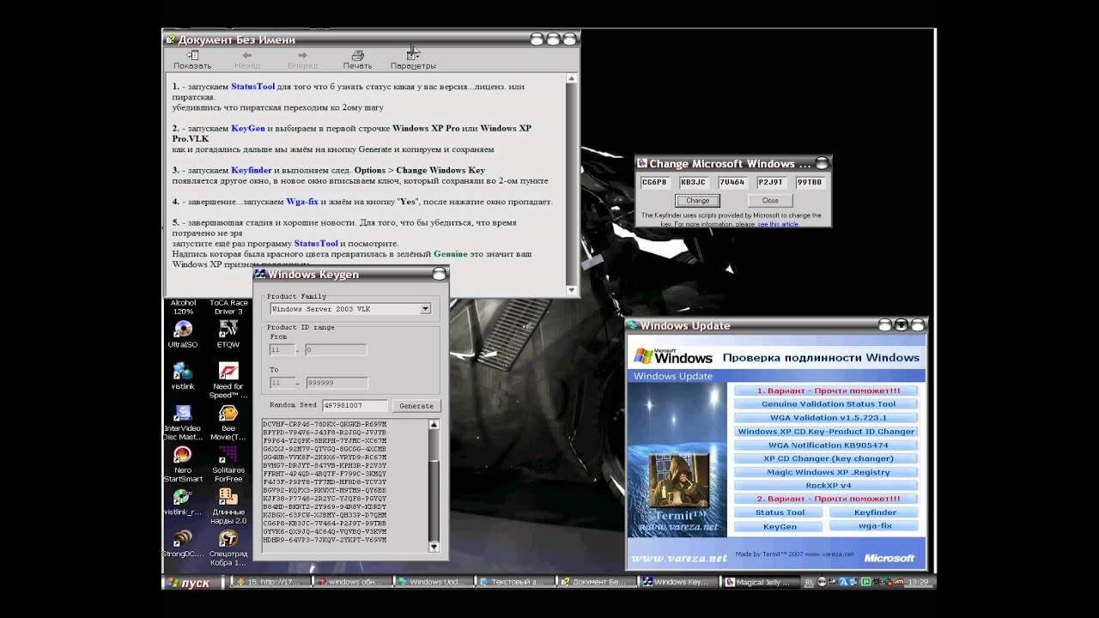Viewport: 1099px width, 618px height.
Task: Open vistlink desktop shortcut
Action: (183, 376)
